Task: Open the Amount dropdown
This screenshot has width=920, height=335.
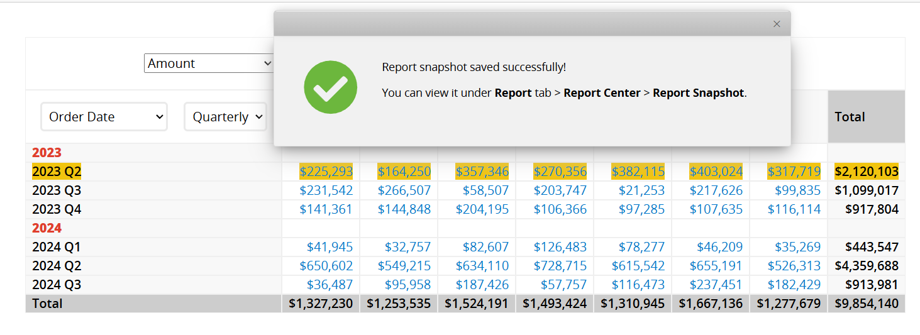Action: (x=209, y=63)
